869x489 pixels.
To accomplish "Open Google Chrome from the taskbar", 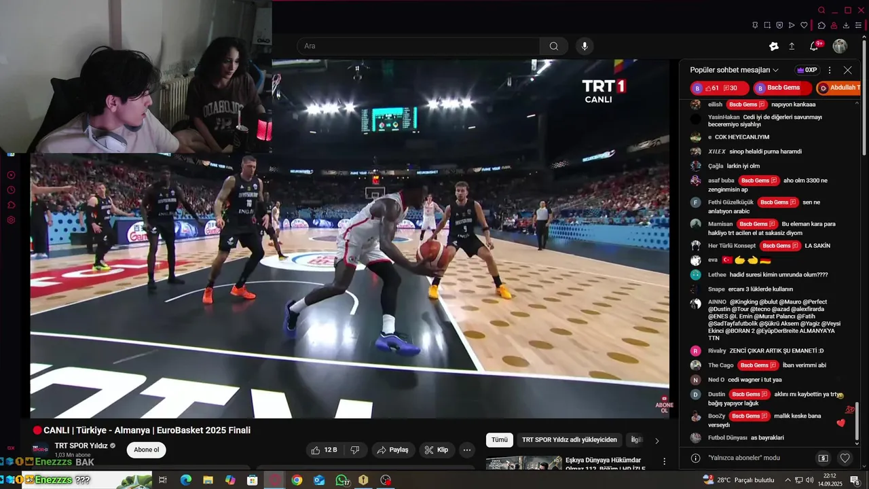I will click(x=297, y=480).
